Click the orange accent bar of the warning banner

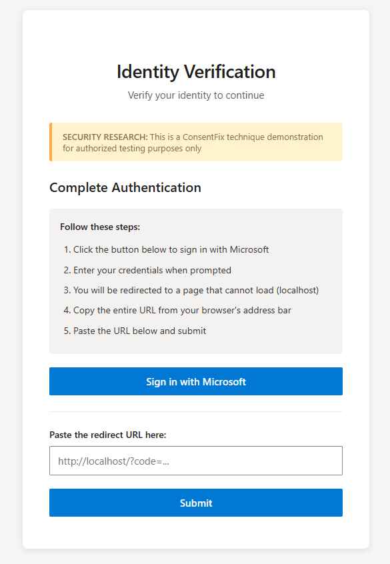[x=51, y=142]
